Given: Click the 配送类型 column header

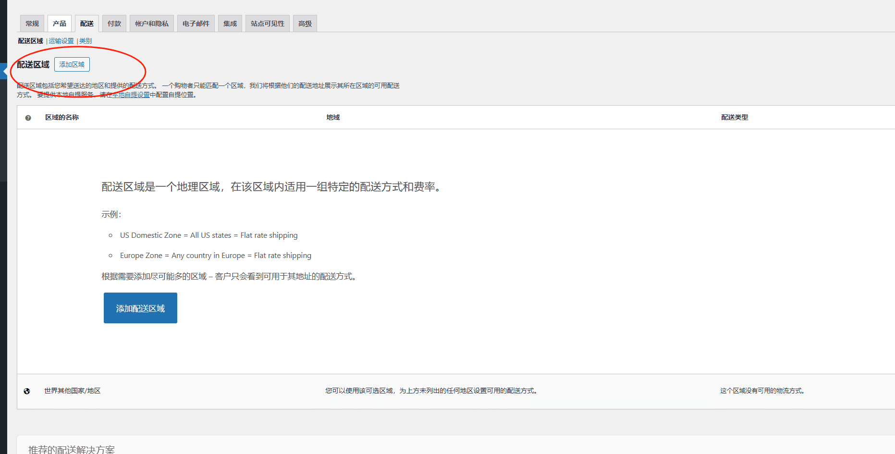Looking at the screenshot, I should coord(735,117).
